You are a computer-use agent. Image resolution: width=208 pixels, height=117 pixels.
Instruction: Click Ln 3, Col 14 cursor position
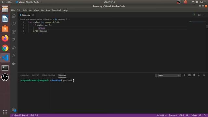click(162, 115)
